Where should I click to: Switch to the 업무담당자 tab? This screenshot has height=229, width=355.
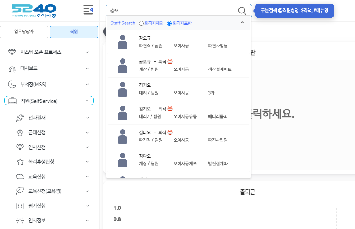click(24, 32)
